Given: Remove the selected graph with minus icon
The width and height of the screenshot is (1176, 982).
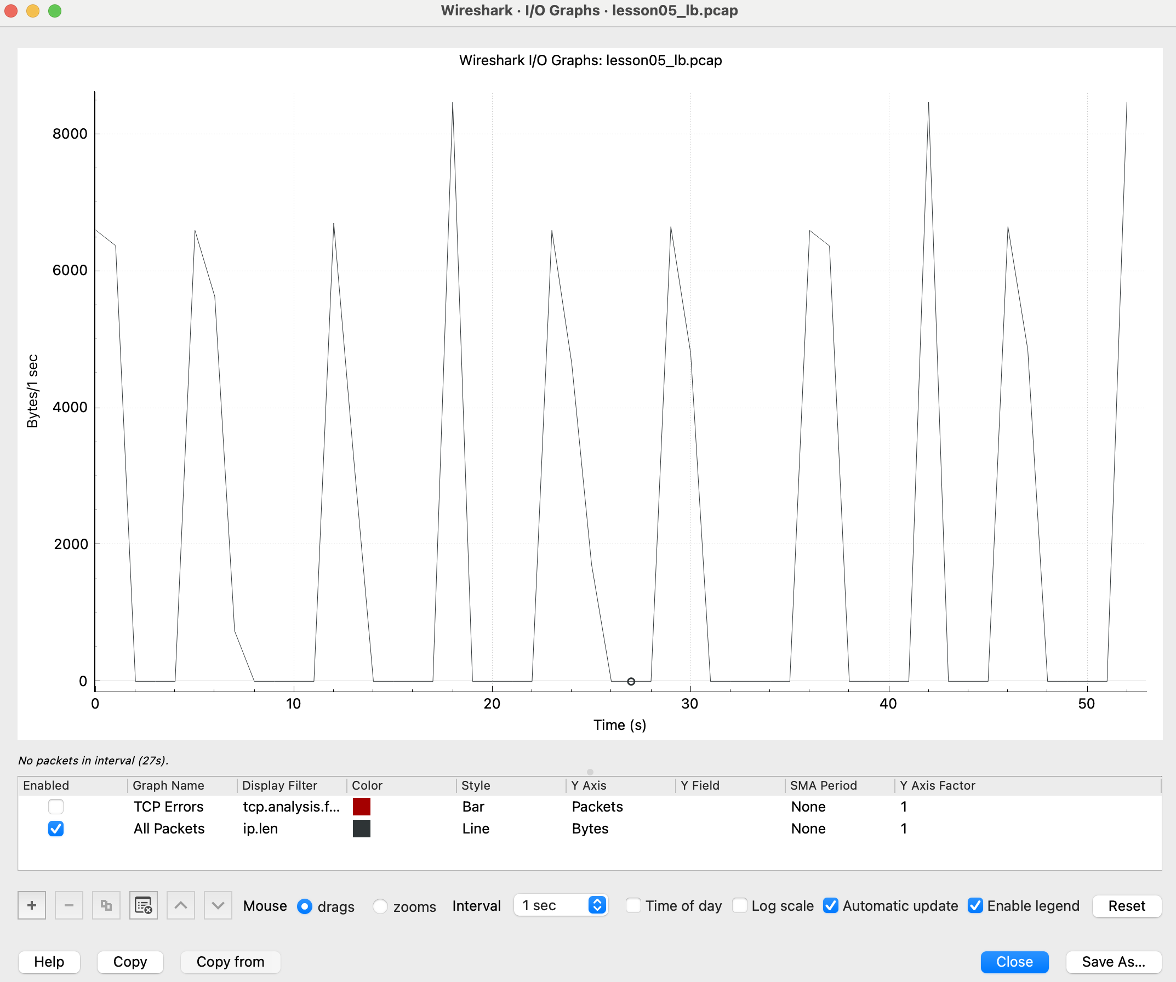Looking at the screenshot, I should tap(69, 905).
